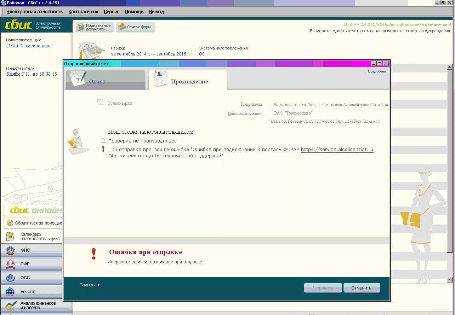The image size is (455, 315).
Task: Open the Сервис menu
Action: [x=112, y=11]
